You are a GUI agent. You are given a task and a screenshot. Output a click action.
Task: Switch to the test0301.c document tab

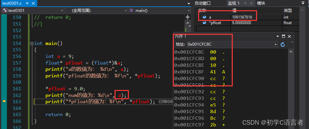pos(12,3)
